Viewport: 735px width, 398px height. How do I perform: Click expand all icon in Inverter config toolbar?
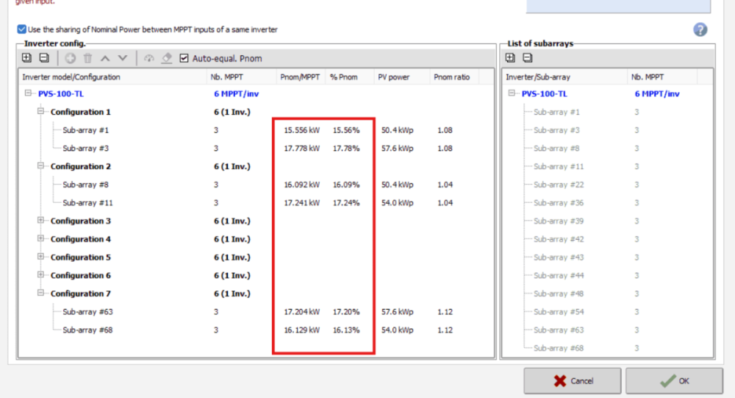pos(27,58)
